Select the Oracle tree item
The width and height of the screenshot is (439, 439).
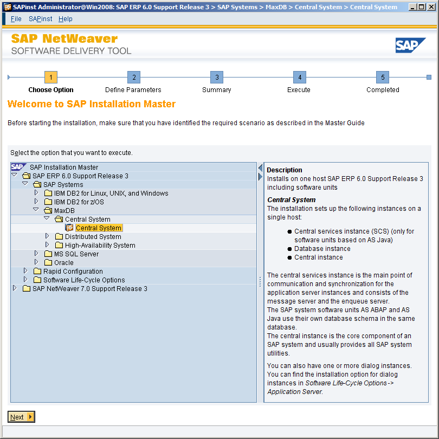tap(64, 263)
